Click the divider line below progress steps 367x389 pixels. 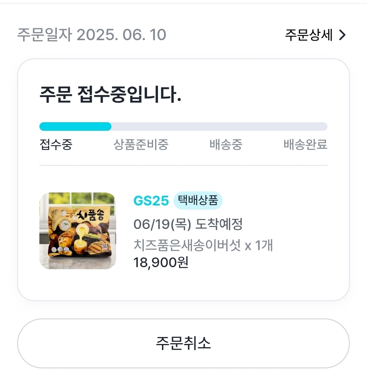click(183, 165)
